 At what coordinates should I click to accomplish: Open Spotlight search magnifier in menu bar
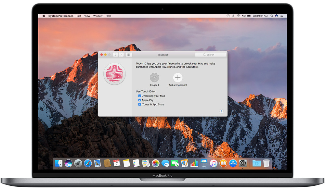coord(272,16)
